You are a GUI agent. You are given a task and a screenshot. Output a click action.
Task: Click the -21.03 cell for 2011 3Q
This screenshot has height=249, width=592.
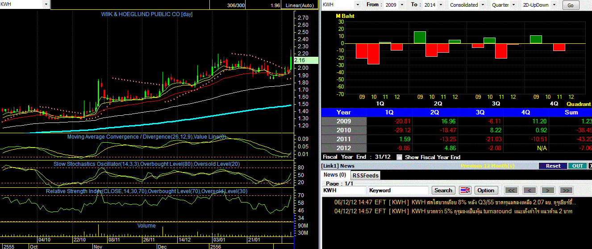point(480,139)
